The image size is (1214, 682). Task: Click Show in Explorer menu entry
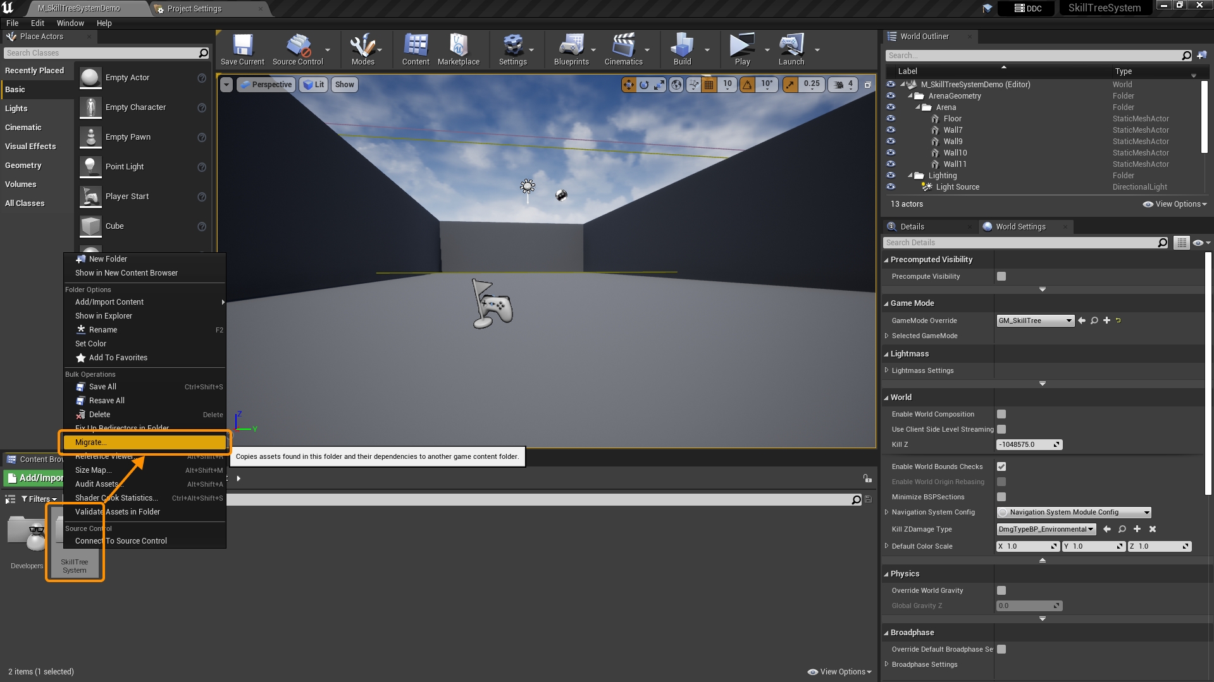tap(104, 316)
